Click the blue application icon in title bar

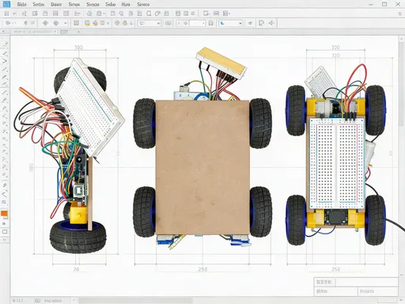(6, 4)
